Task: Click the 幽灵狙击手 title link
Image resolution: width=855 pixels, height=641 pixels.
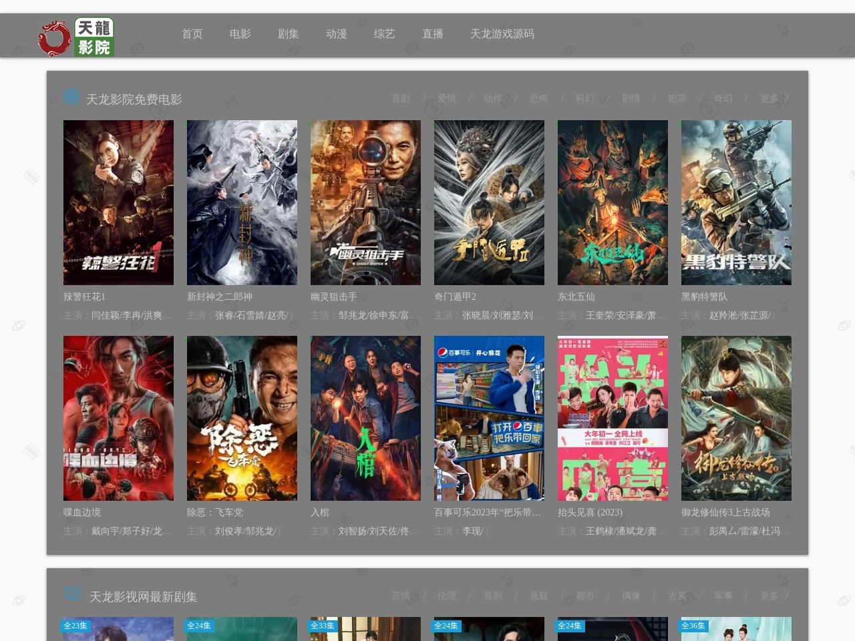Action: point(334,296)
